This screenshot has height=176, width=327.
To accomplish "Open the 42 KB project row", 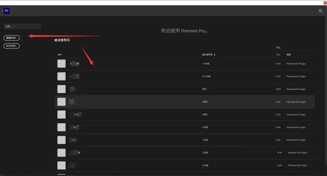I will 185,102.
